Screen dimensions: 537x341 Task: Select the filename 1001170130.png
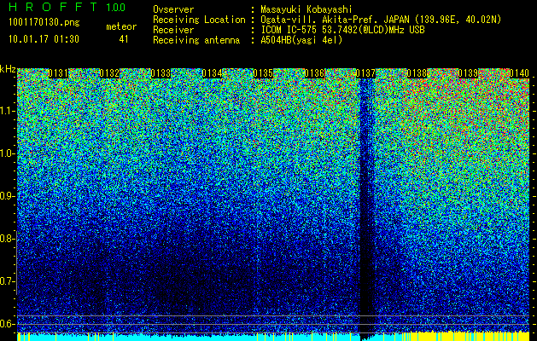coord(44,23)
